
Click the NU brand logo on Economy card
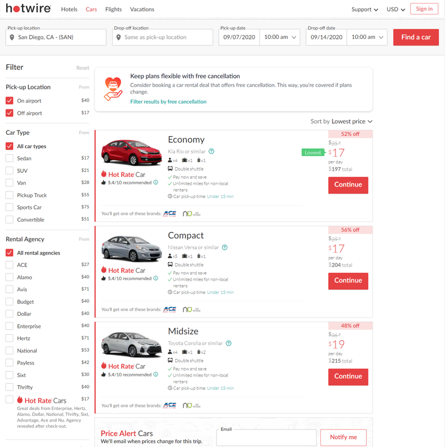point(191,214)
